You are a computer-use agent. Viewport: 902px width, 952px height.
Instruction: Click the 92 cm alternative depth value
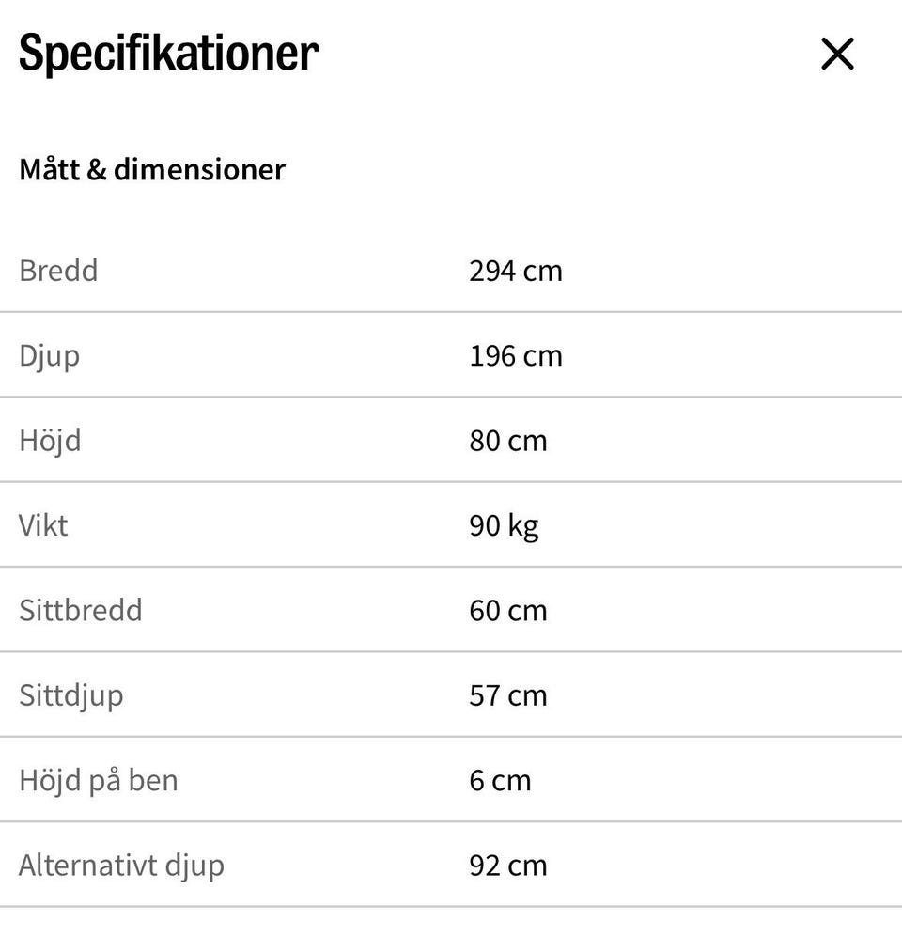[507, 866]
